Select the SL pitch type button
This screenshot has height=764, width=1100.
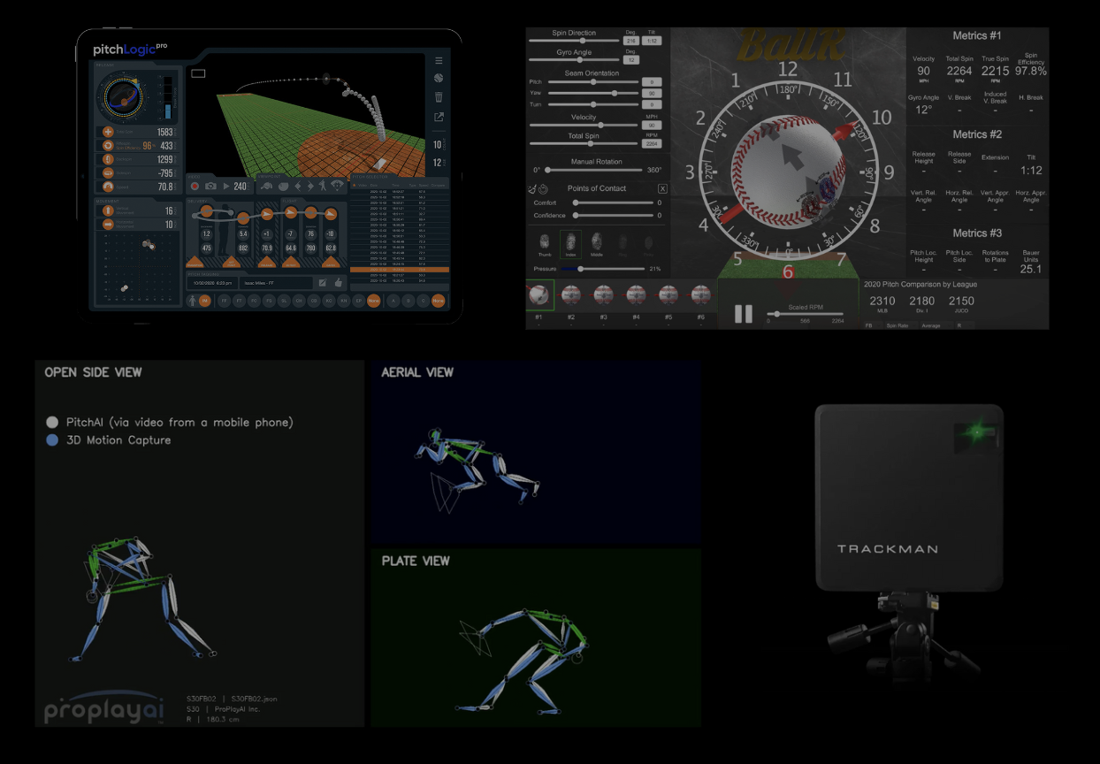[284, 301]
